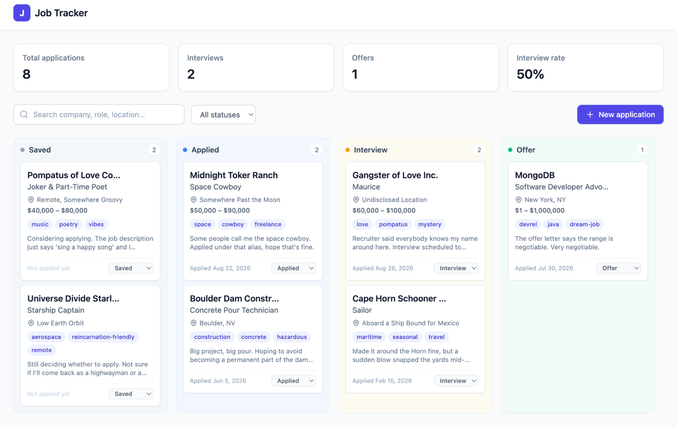Click the hazardous tag
The width and height of the screenshot is (677, 428).
[292, 337]
